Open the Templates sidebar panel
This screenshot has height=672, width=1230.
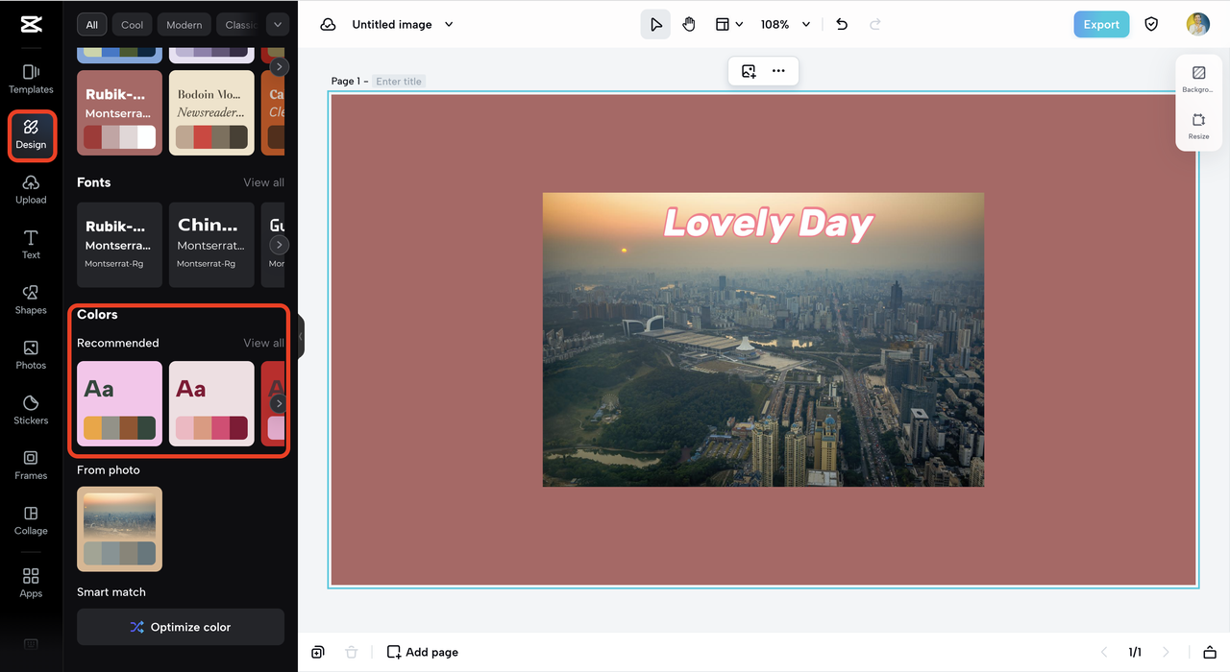[31, 79]
